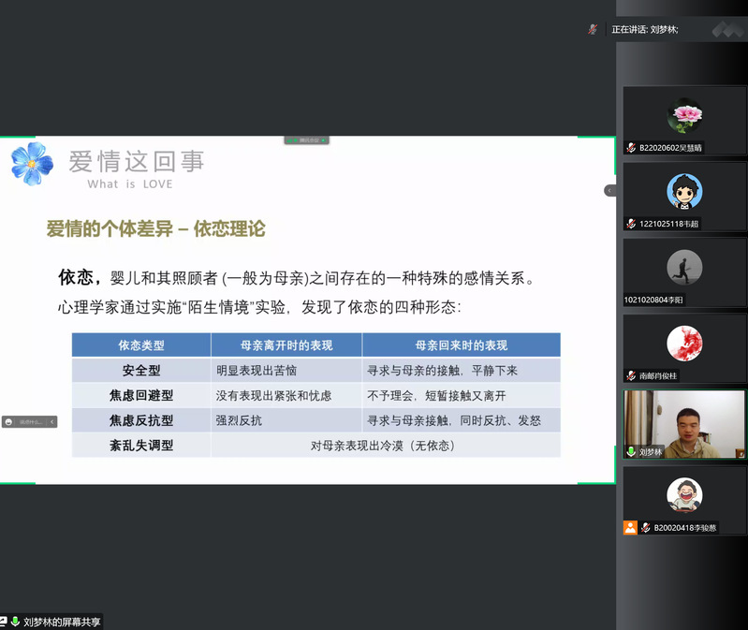This screenshot has height=630, width=748.
Task: Click the layout view icon at top right
Action: [727, 30]
